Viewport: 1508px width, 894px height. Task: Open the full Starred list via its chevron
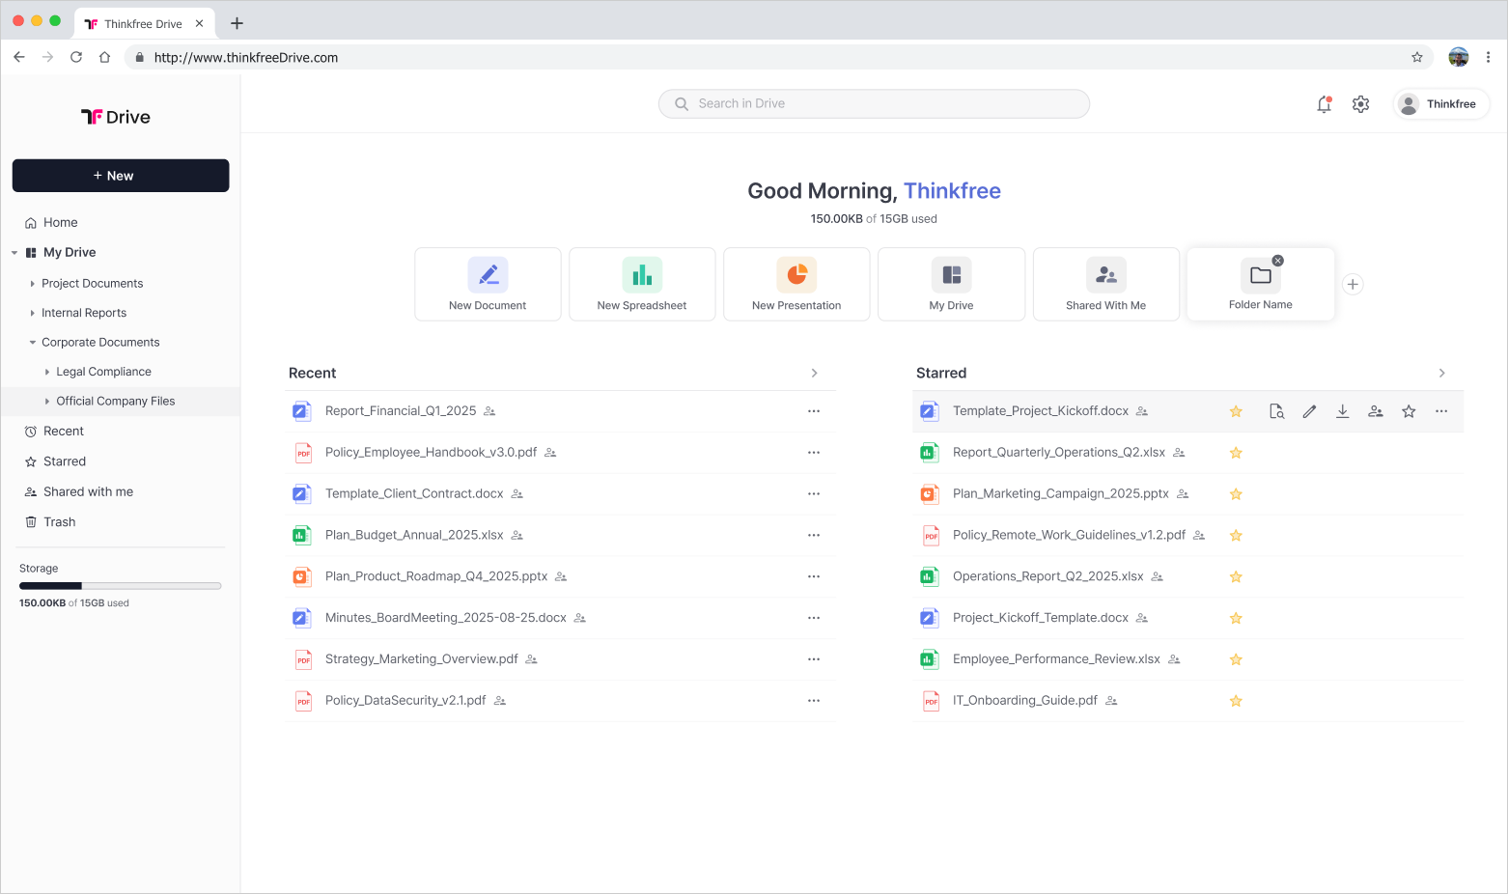pos(1441,373)
